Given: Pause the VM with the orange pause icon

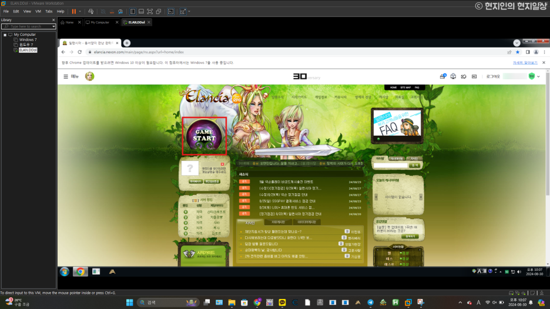Looking at the screenshot, I should [x=73, y=12].
